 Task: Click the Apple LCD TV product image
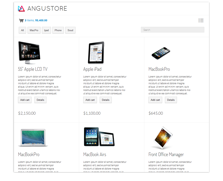[29, 53]
